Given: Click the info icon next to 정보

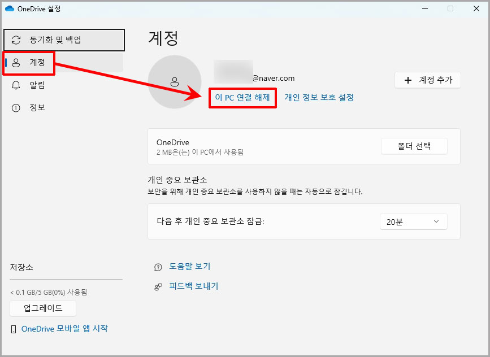Looking at the screenshot, I should click(x=17, y=107).
